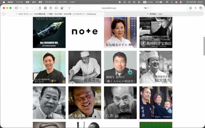205x128 pixels.
Task: Open the 吉本義秋 portrait tile
Action: 85,103
